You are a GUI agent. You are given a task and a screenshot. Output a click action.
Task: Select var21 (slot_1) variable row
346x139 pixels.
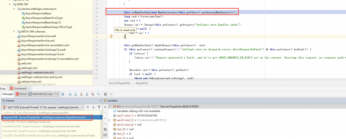click(x=227, y=116)
